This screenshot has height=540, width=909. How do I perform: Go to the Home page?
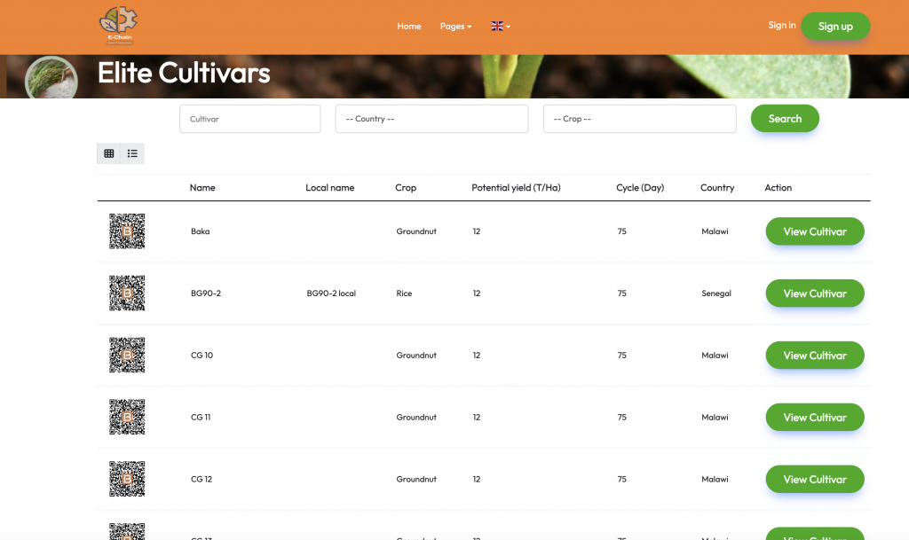click(409, 26)
